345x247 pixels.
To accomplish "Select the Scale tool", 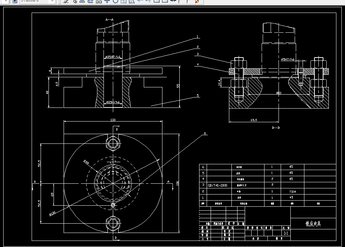I will click(x=123, y=1).
